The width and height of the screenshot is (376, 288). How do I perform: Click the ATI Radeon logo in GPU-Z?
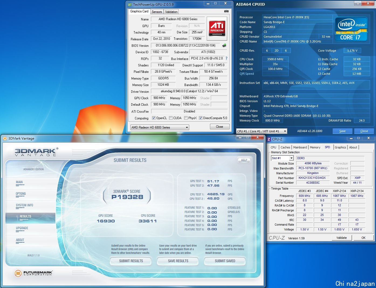coord(217,29)
